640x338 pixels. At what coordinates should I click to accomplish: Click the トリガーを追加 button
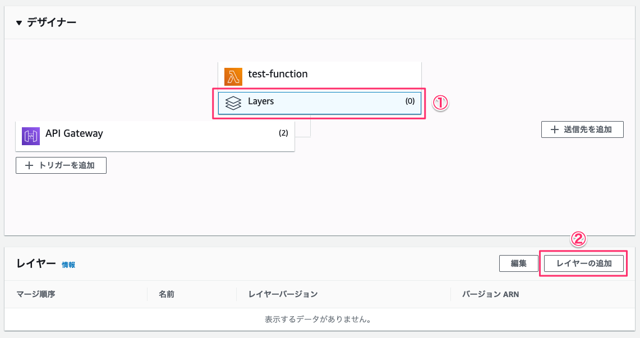tap(61, 165)
